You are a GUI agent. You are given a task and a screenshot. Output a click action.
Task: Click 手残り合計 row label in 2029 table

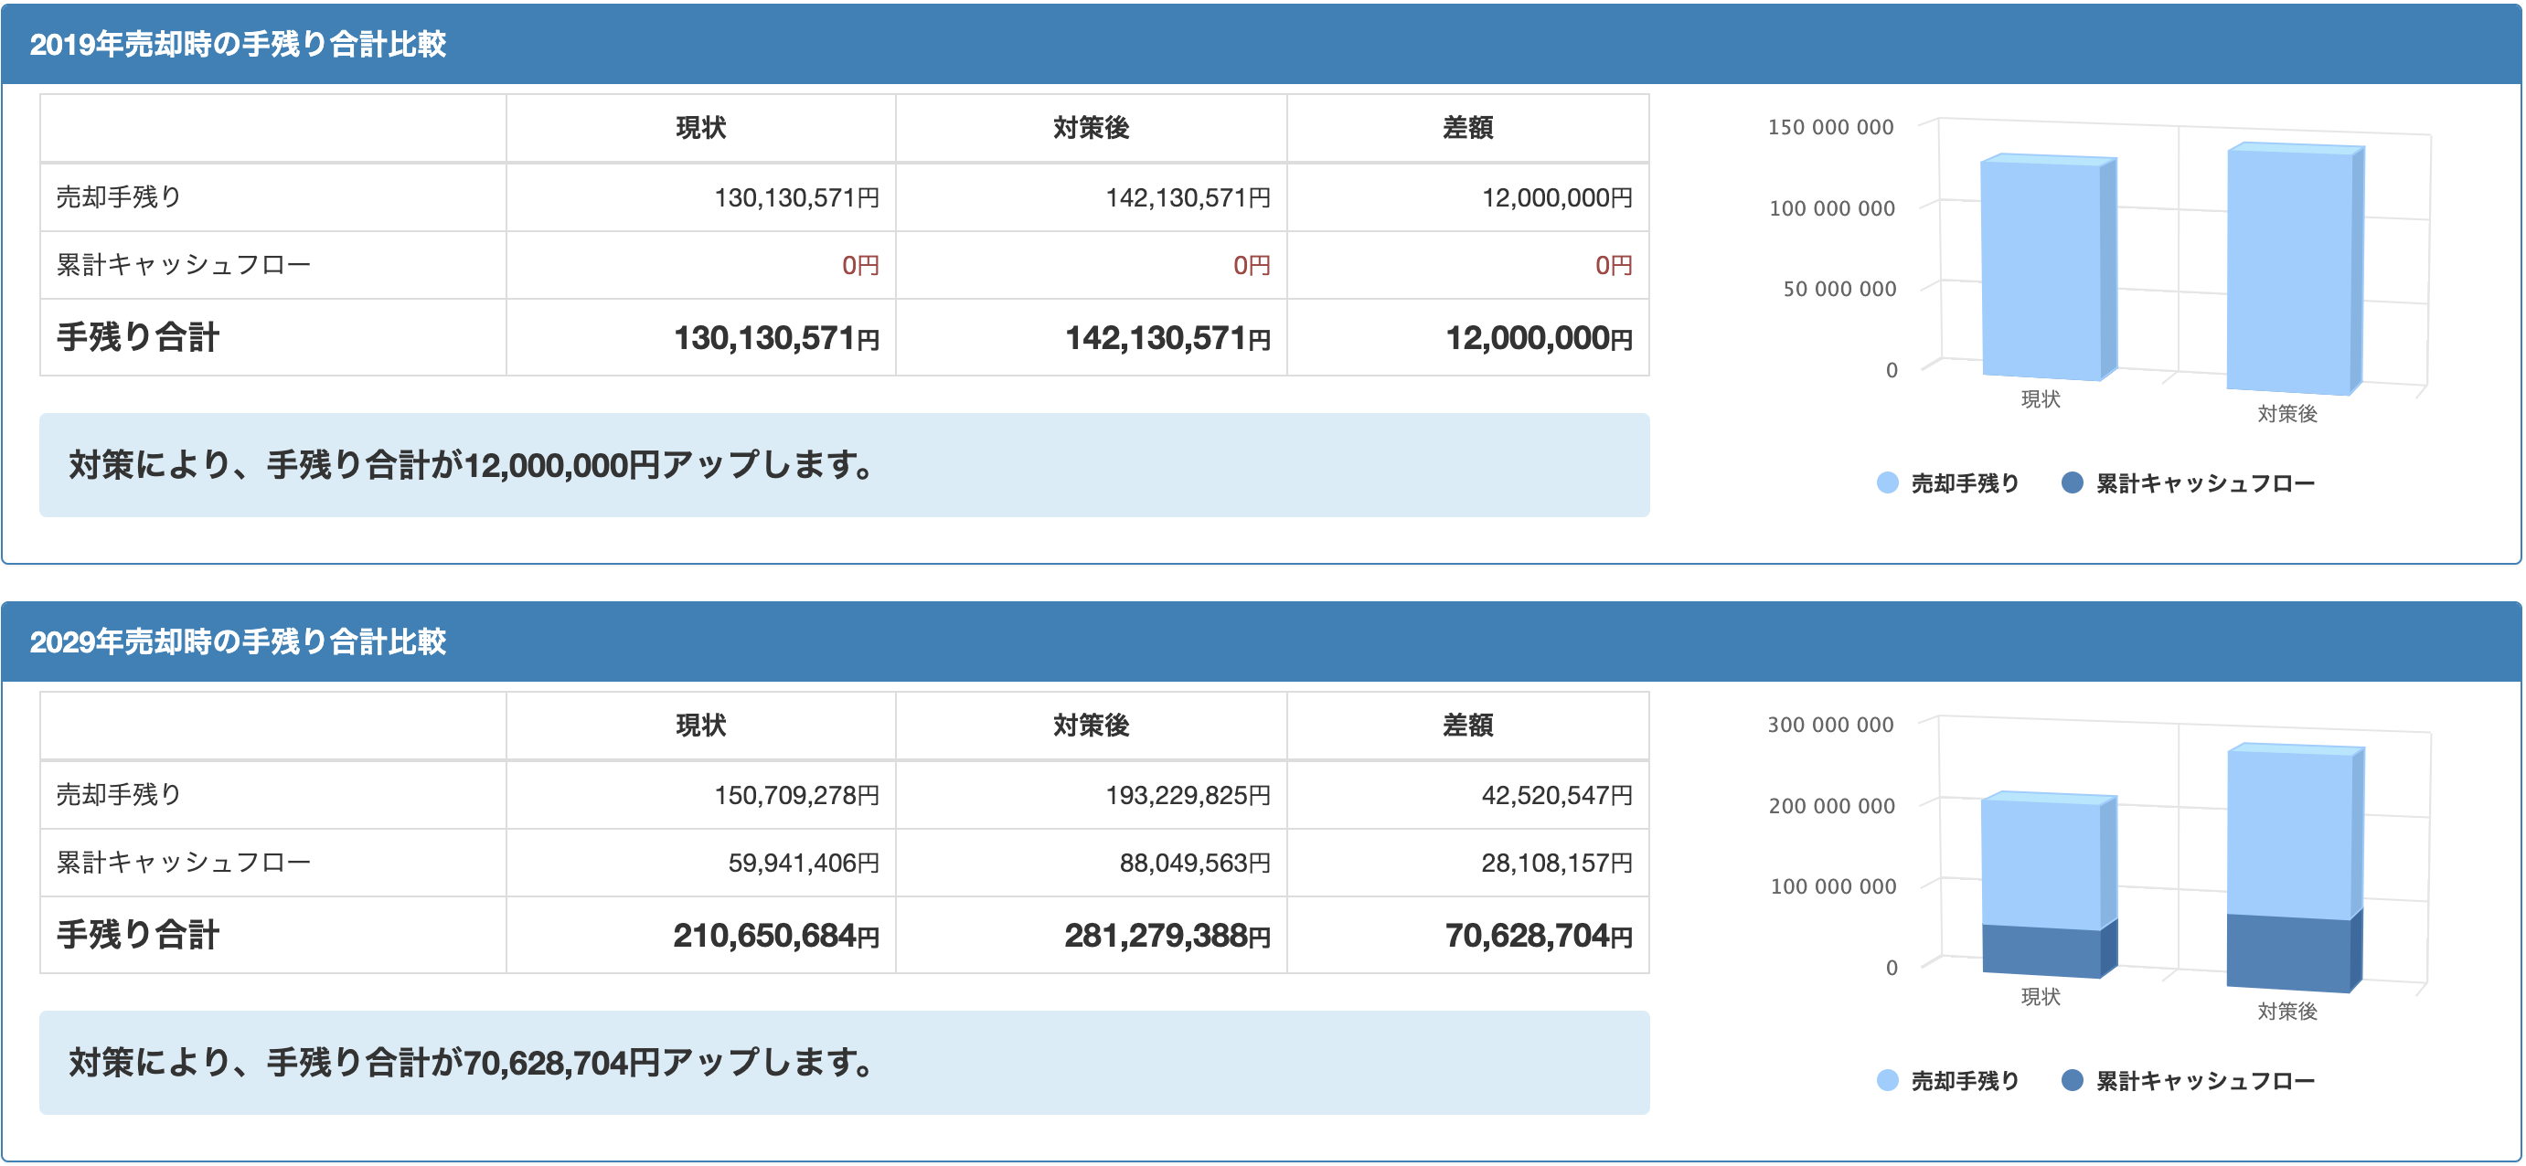137,935
